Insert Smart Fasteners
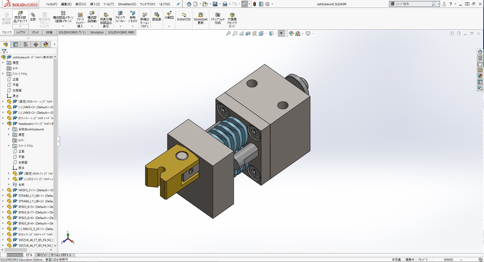 click(x=80, y=20)
